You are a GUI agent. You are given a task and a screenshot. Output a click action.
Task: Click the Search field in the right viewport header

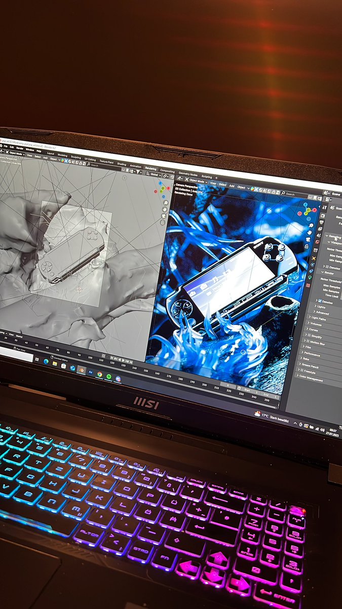click(294, 194)
